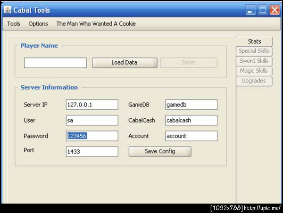The width and height of the screenshot is (283, 213).
Task: Click the Password field showing 123456
Action: pyautogui.click(x=92, y=136)
